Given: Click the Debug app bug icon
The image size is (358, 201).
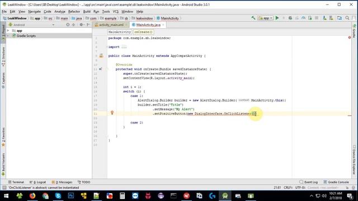Looking at the screenshot, I should 290,18.
